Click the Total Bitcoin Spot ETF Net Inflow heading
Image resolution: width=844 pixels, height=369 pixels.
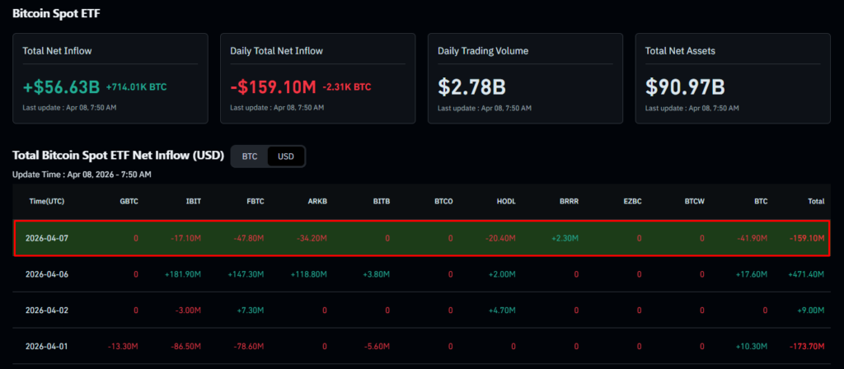118,156
